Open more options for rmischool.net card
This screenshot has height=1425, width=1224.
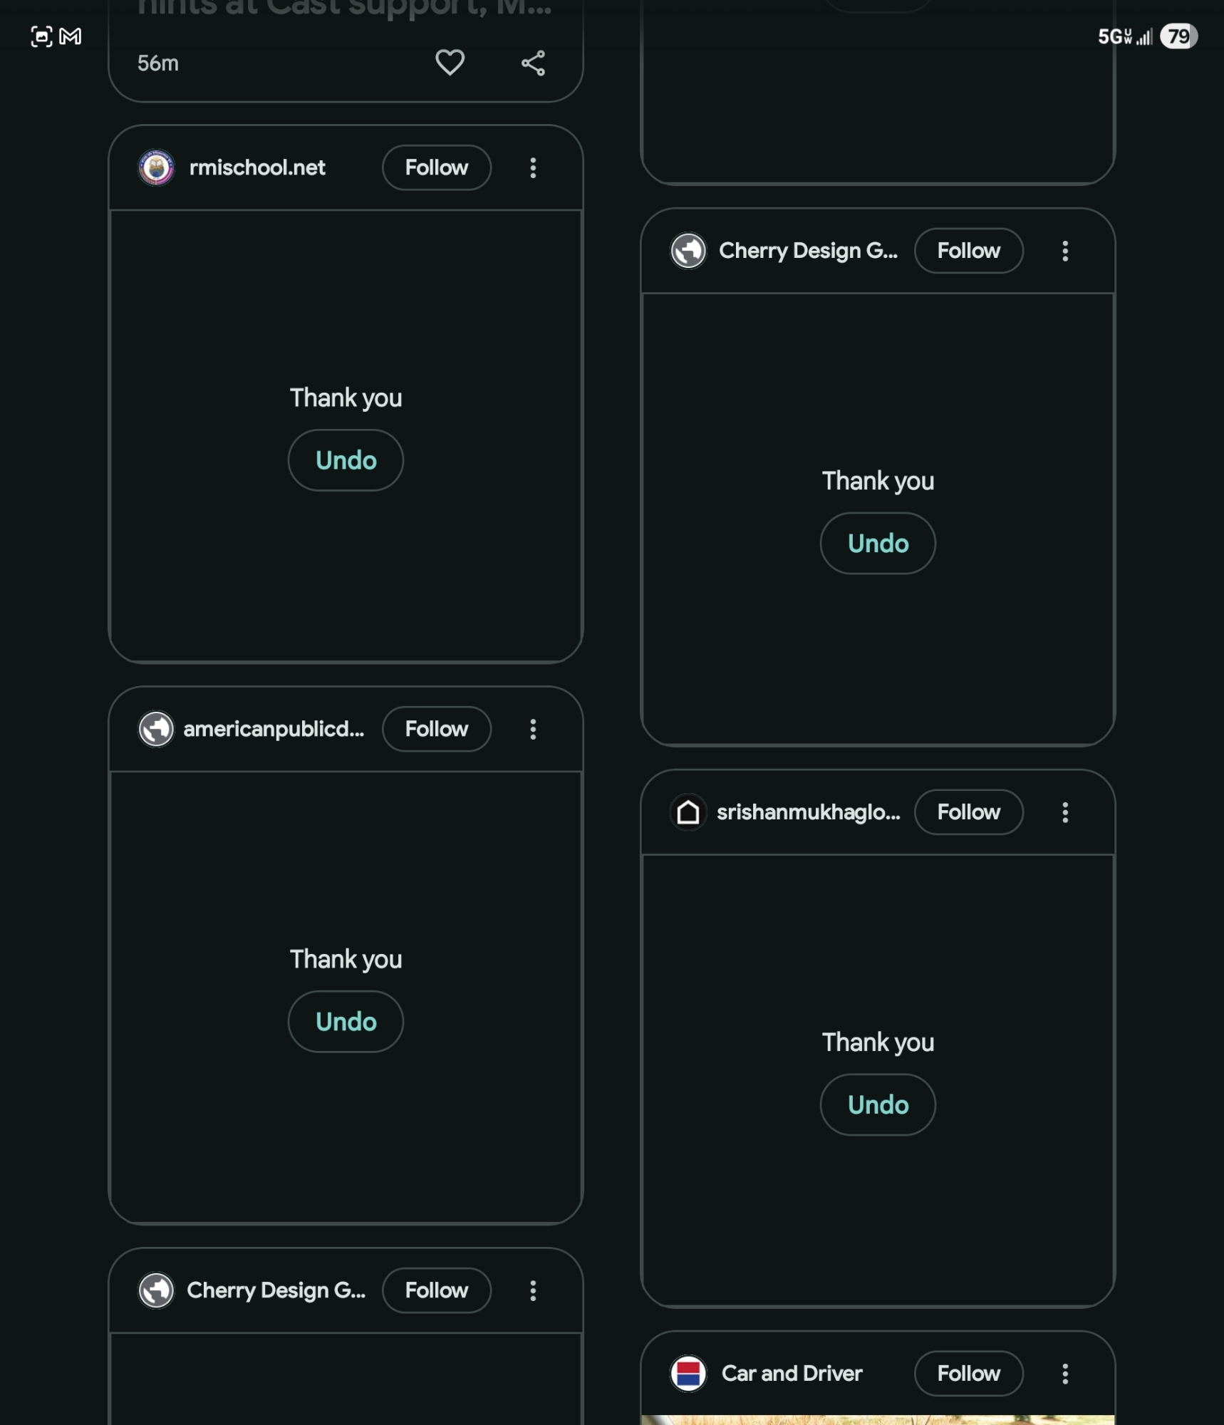[533, 167]
